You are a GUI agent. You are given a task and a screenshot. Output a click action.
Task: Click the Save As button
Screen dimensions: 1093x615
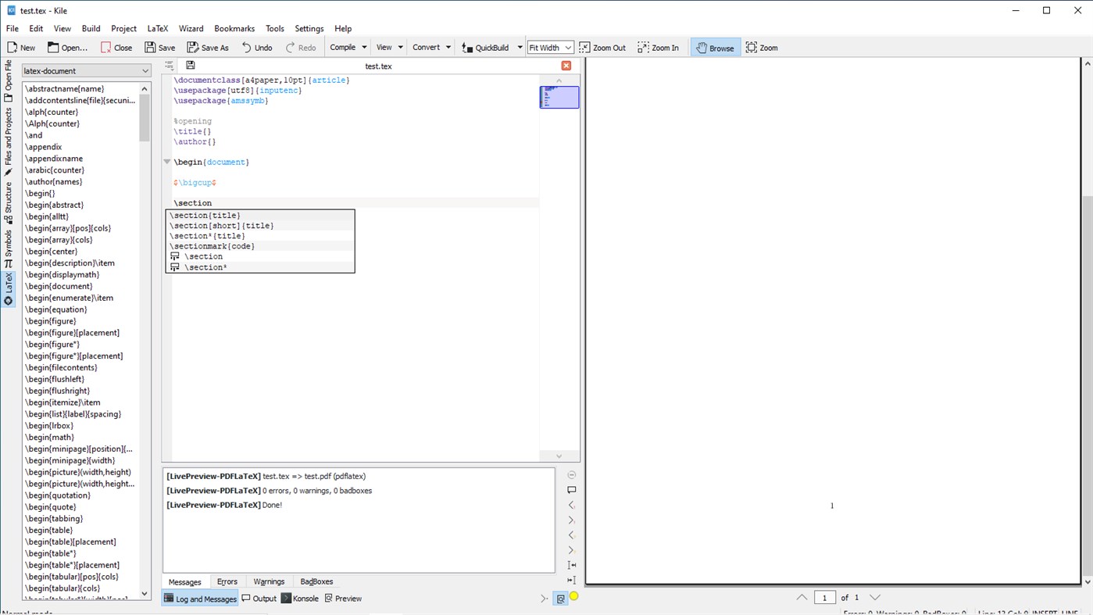[x=207, y=47]
